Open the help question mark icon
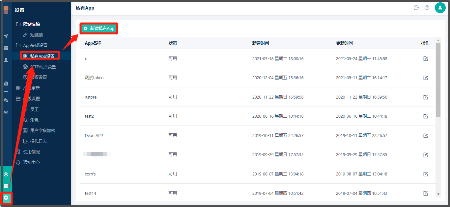450x207 pixels. 427,8
